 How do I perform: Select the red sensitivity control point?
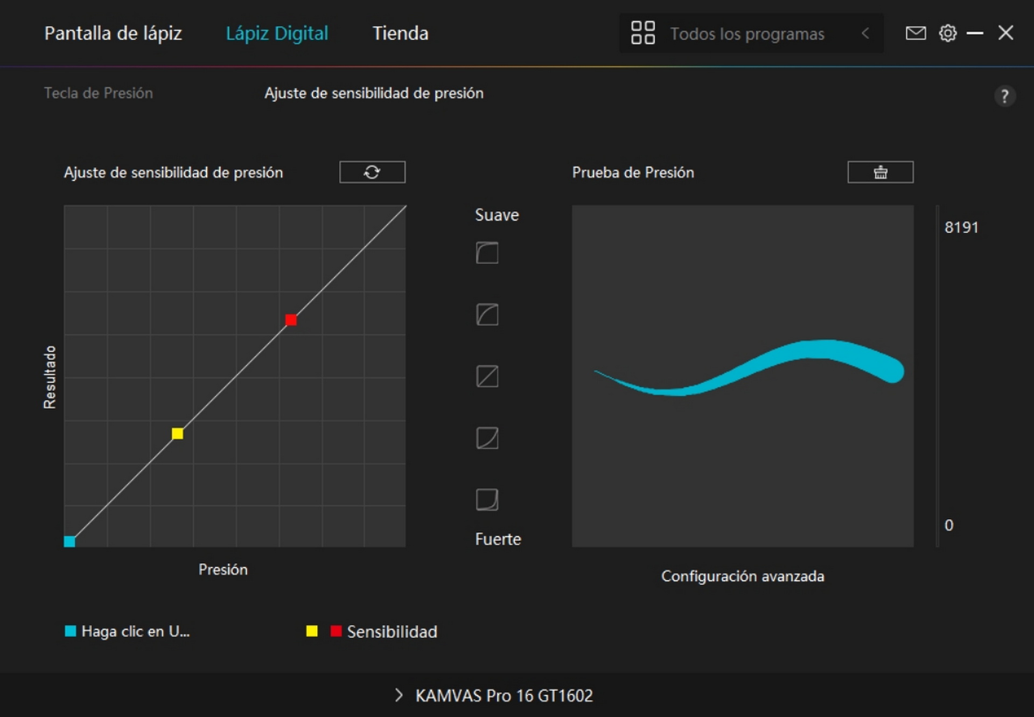(x=291, y=320)
